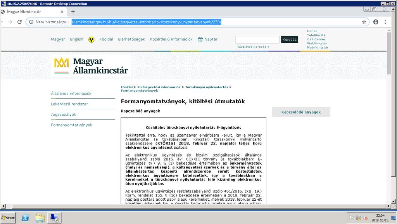
Task: Click Főoldal in the breadcrumb
Action: click(127, 87)
